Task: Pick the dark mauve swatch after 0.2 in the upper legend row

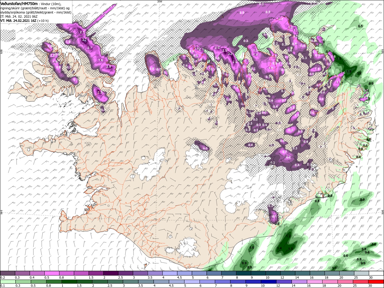Action: pos(7,273)
